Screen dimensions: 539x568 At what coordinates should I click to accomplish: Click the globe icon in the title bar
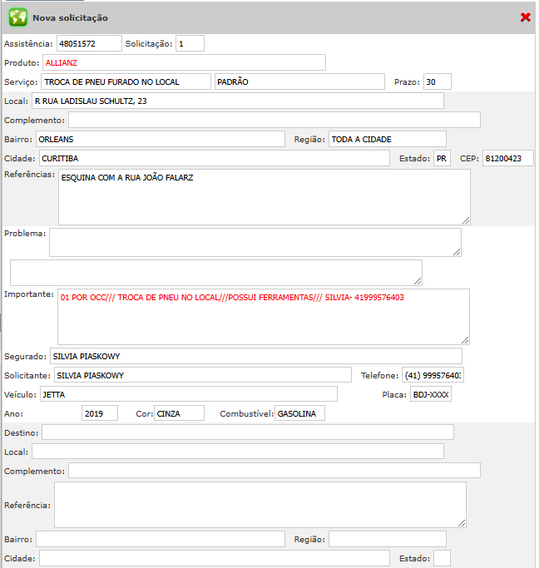click(x=17, y=17)
